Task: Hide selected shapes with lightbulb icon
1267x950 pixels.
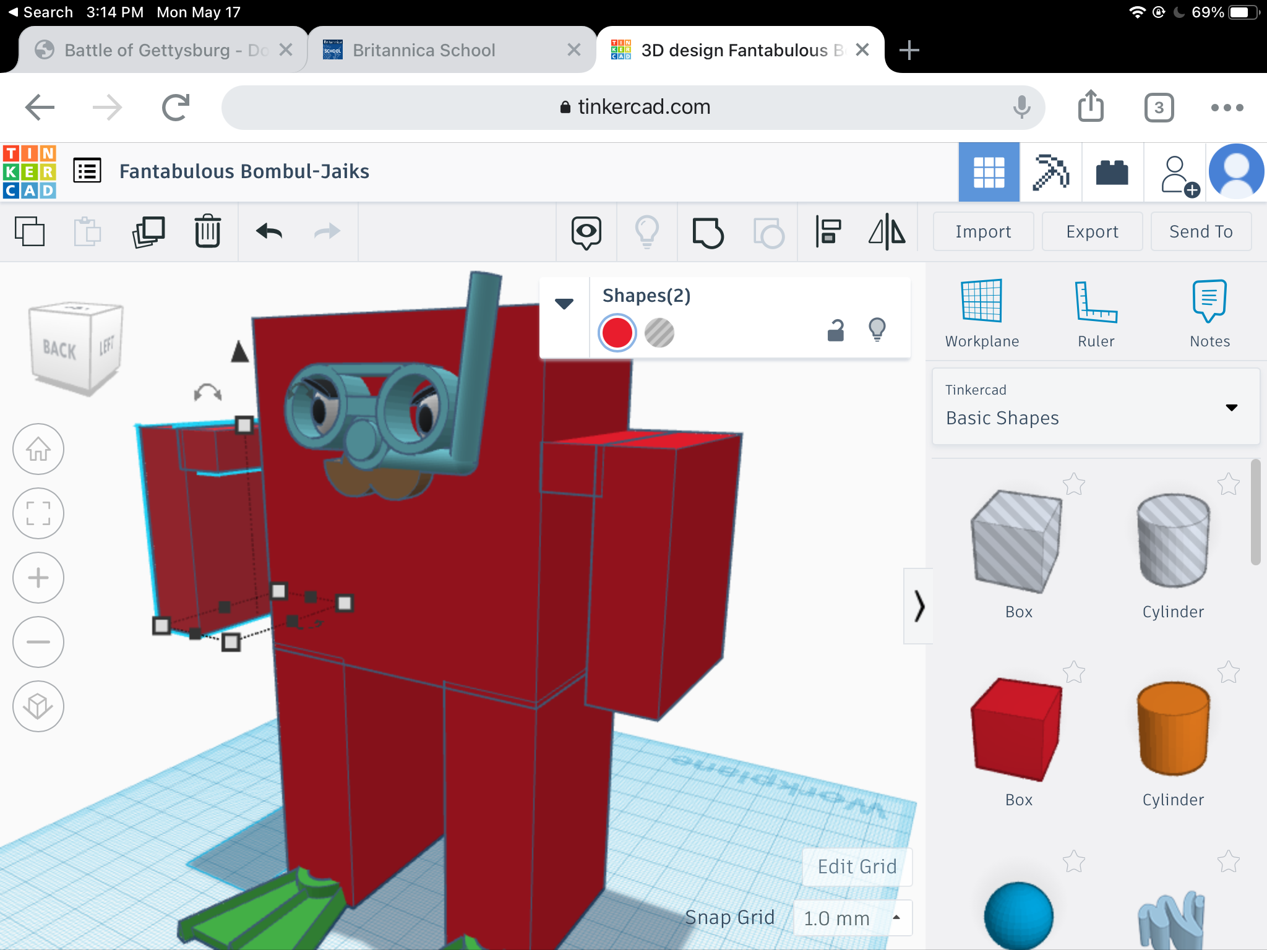Action: pos(877,330)
